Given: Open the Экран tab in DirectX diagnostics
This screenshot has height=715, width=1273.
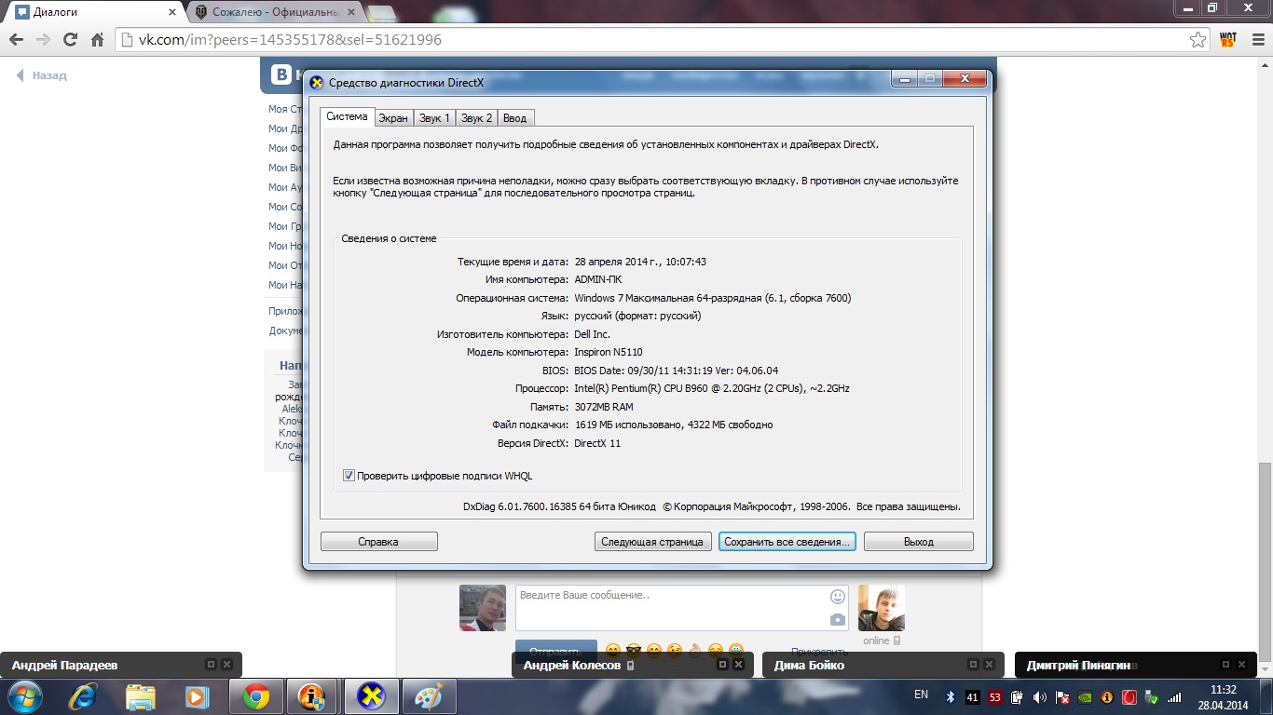Looking at the screenshot, I should 393,118.
